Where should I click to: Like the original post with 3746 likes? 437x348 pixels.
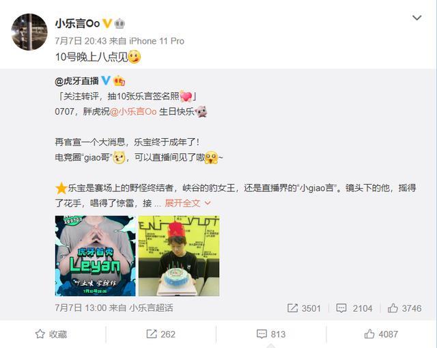pyautogui.click(x=404, y=308)
